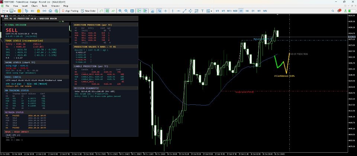
Task: Switch to M1 timeframe
Action: point(218,11)
